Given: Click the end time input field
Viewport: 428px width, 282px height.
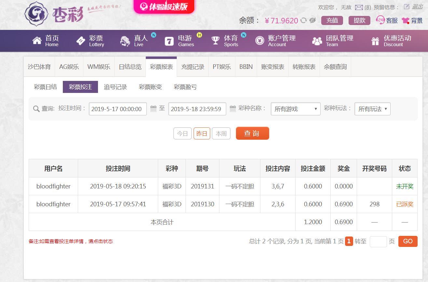Looking at the screenshot, I should point(197,109).
